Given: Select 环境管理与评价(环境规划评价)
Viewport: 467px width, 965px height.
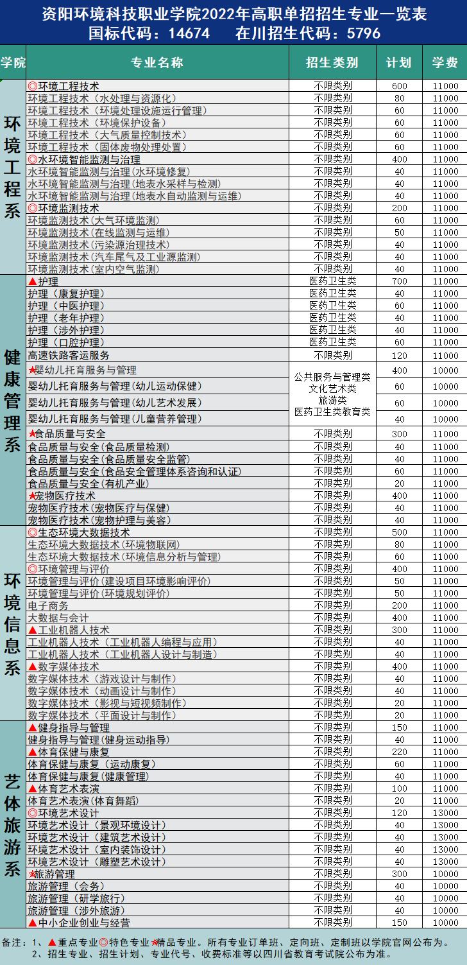Looking at the screenshot, I should pyautogui.click(x=157, y=593).
